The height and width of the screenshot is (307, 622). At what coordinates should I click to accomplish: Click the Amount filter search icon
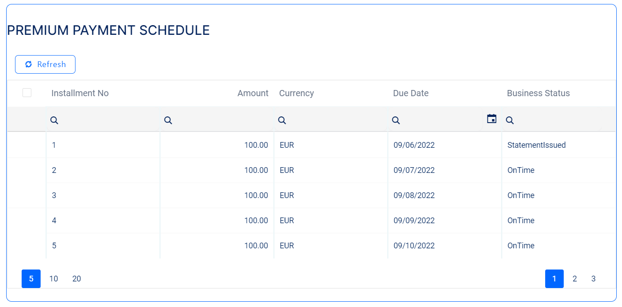[168, 120]
